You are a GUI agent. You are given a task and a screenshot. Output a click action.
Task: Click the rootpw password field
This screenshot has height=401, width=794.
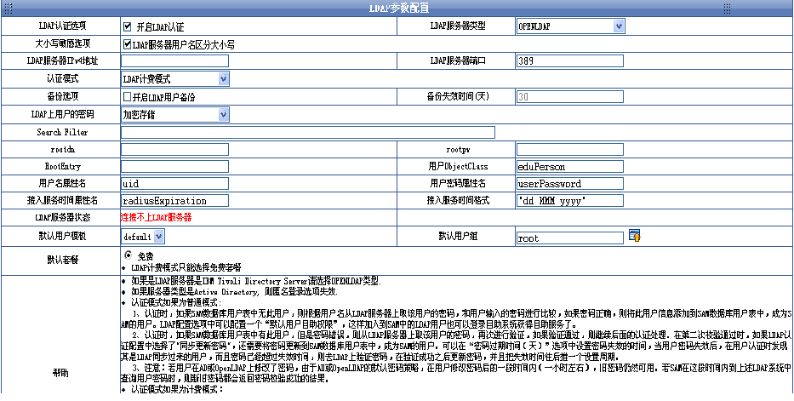pyautogui.click(x=569, y=150)
